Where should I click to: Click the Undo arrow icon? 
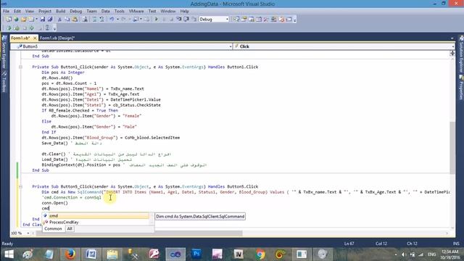(x=112, y=20)
